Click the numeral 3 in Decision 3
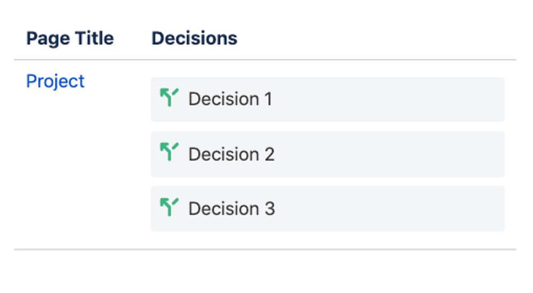The image size is (533, 293). pyautogui.click(x=269, y=208)
